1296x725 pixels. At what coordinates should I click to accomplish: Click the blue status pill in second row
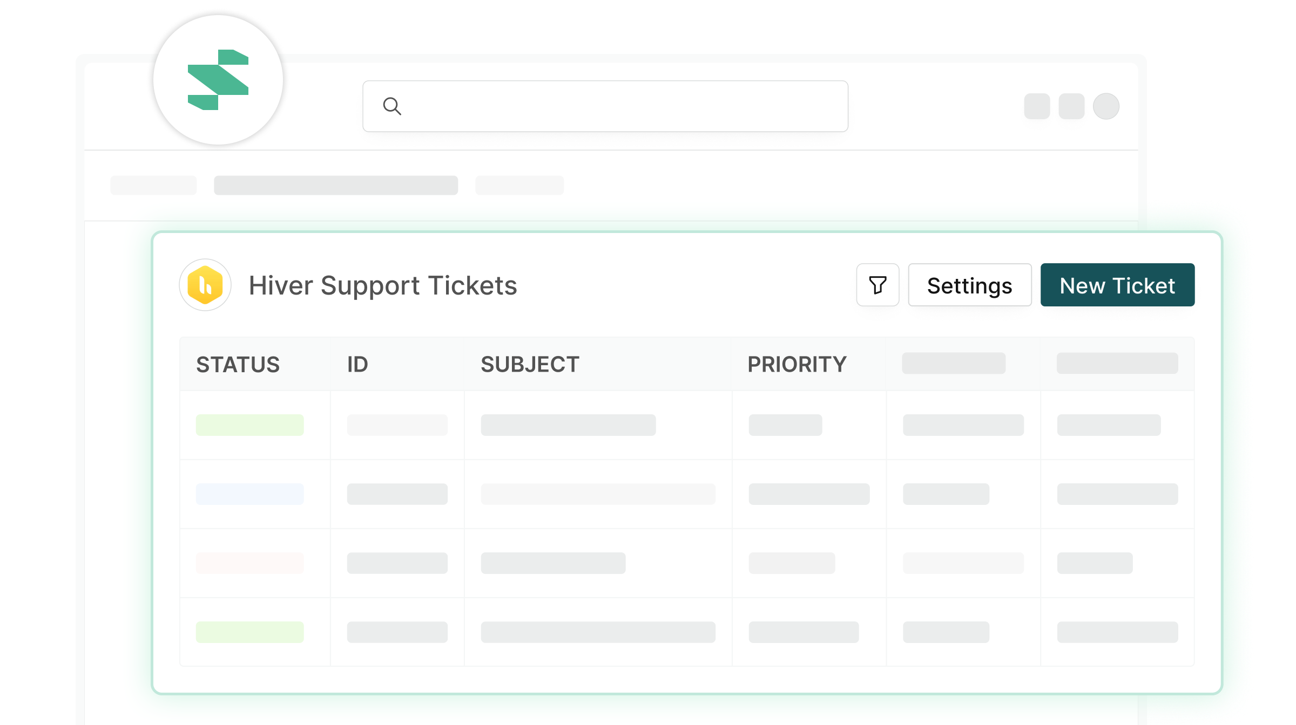249,494
